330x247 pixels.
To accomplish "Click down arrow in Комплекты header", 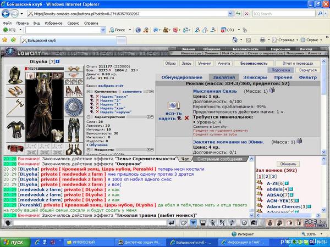I will 152,92.
